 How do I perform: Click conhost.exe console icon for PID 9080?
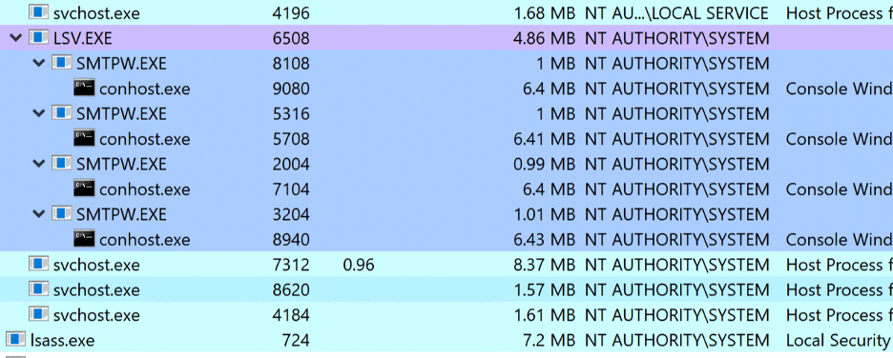pos(84,89)
